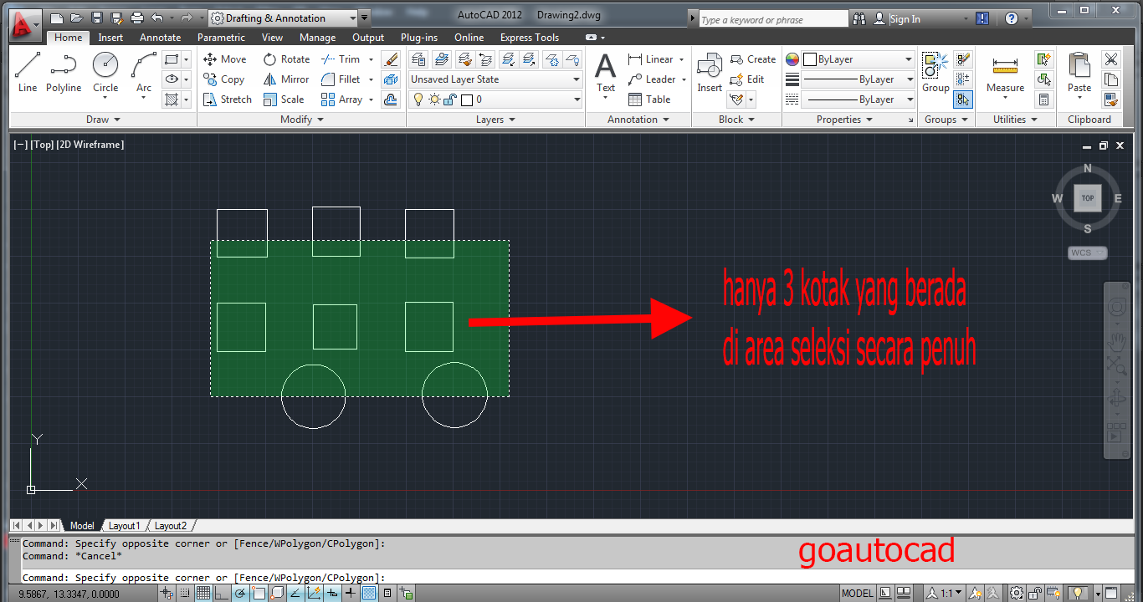1143x602 pixels.
Task: Switch to the Layout1 tab
Action: click(x=124, y=525)
